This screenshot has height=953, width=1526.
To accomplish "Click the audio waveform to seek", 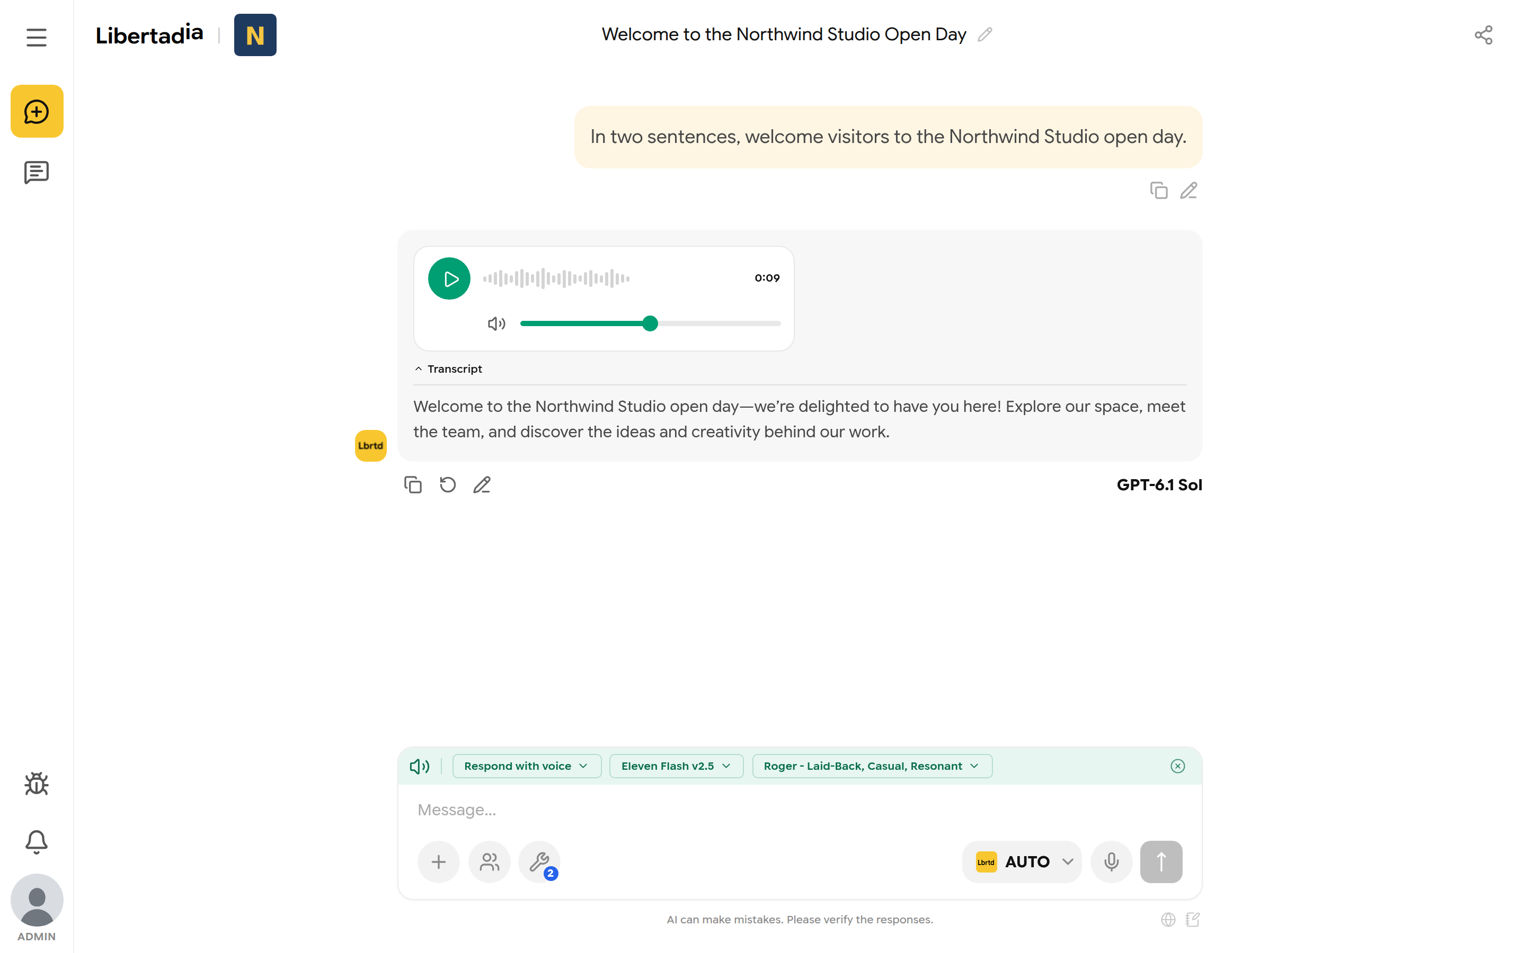I will point(556,278).
